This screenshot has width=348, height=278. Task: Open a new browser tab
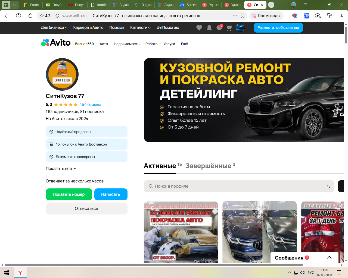click(x=271, y=5)
